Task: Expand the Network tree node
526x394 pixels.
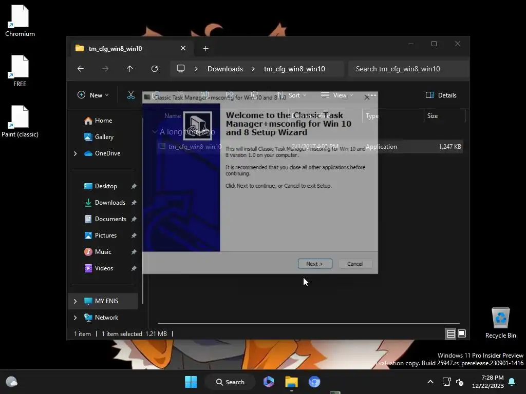Action: [75, 318]
